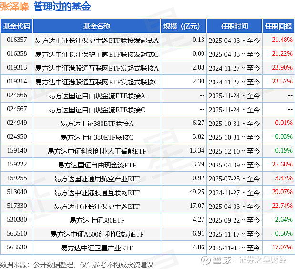
Task: Select fund code 024567
Action: coord(17,109)
